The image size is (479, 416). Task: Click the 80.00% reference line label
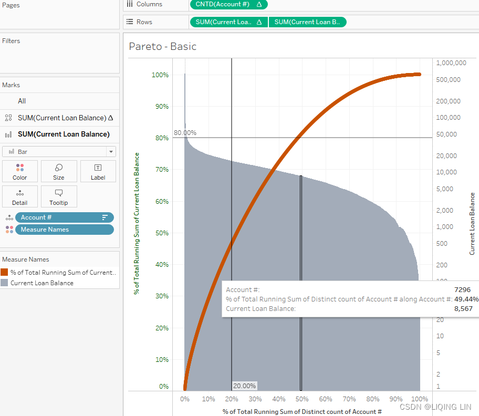click(185, 132)
